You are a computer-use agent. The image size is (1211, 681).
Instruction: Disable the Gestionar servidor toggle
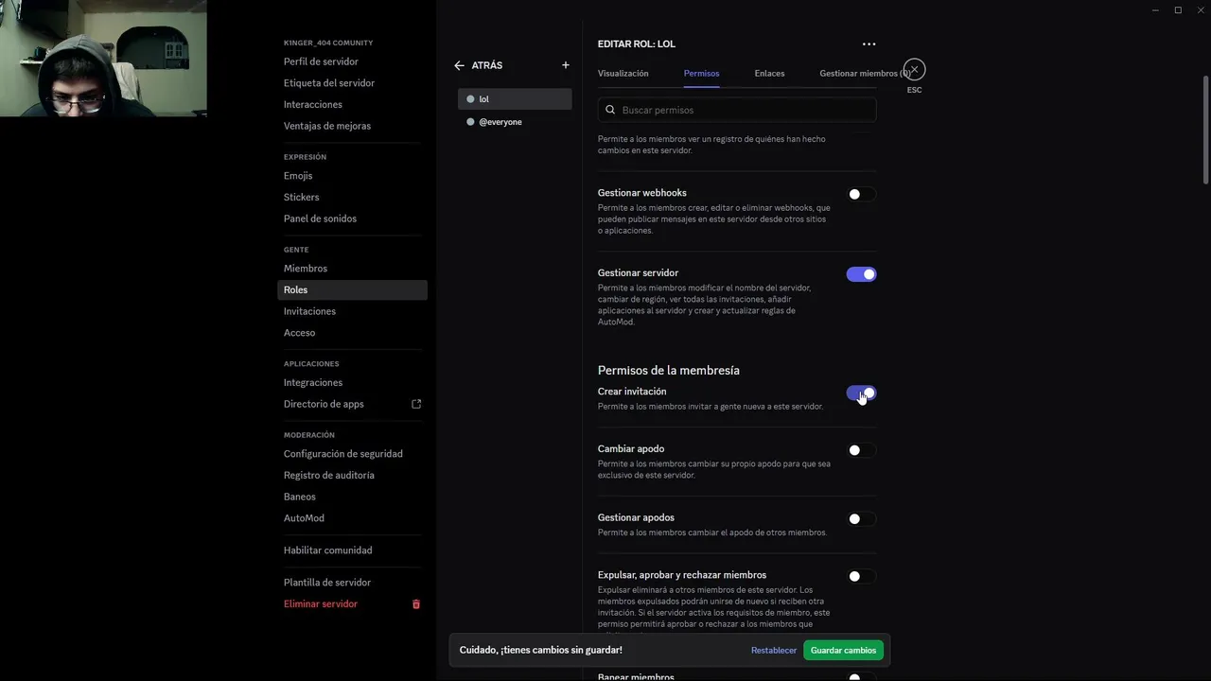tap(861, 274)
